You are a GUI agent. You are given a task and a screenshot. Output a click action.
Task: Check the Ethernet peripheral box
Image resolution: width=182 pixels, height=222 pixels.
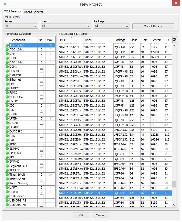point(42,80)
